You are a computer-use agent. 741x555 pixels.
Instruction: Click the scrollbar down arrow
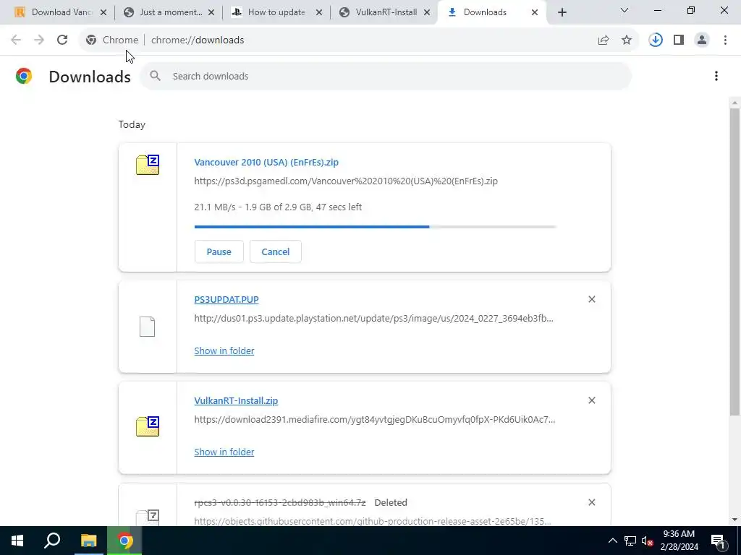(x=735, y=520)
